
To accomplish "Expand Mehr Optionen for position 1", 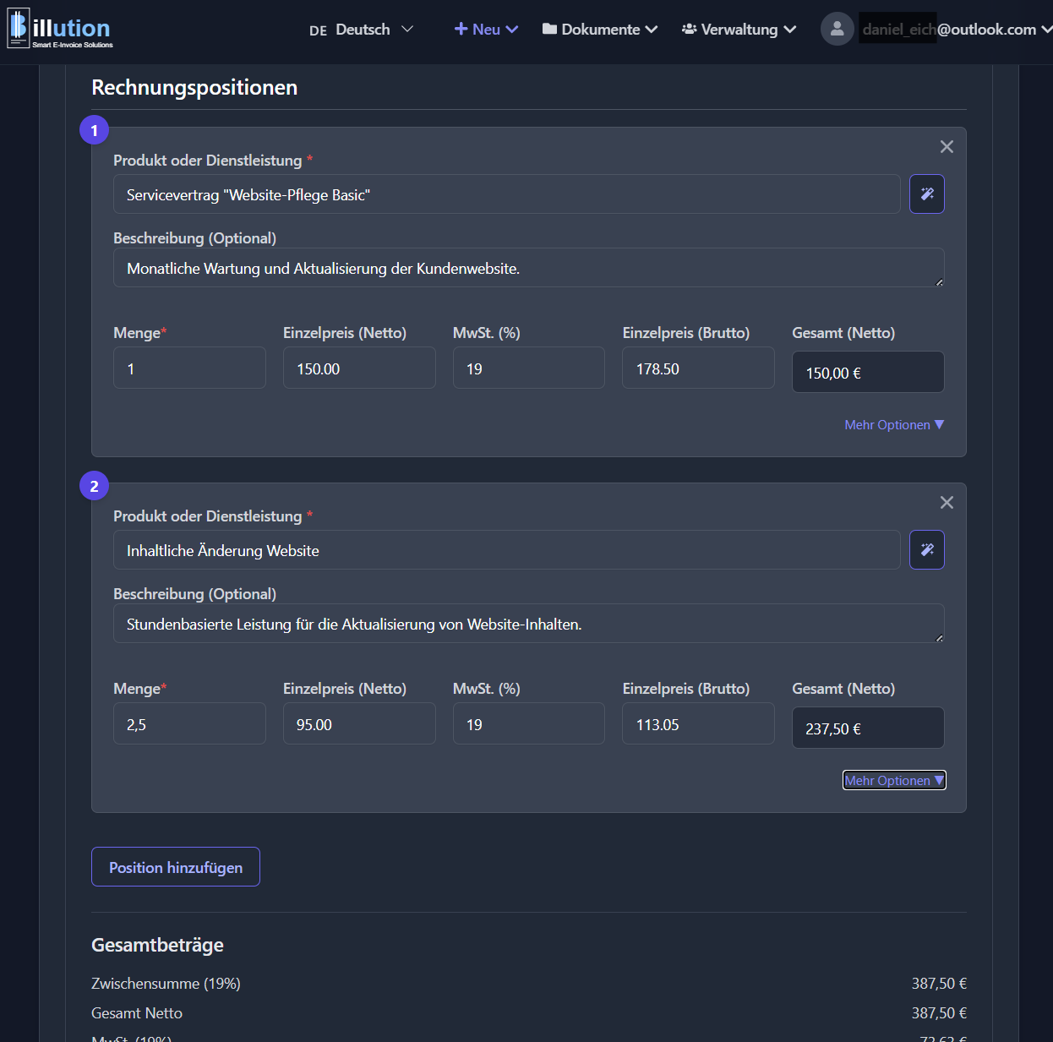I will click(x=894, y=425).
